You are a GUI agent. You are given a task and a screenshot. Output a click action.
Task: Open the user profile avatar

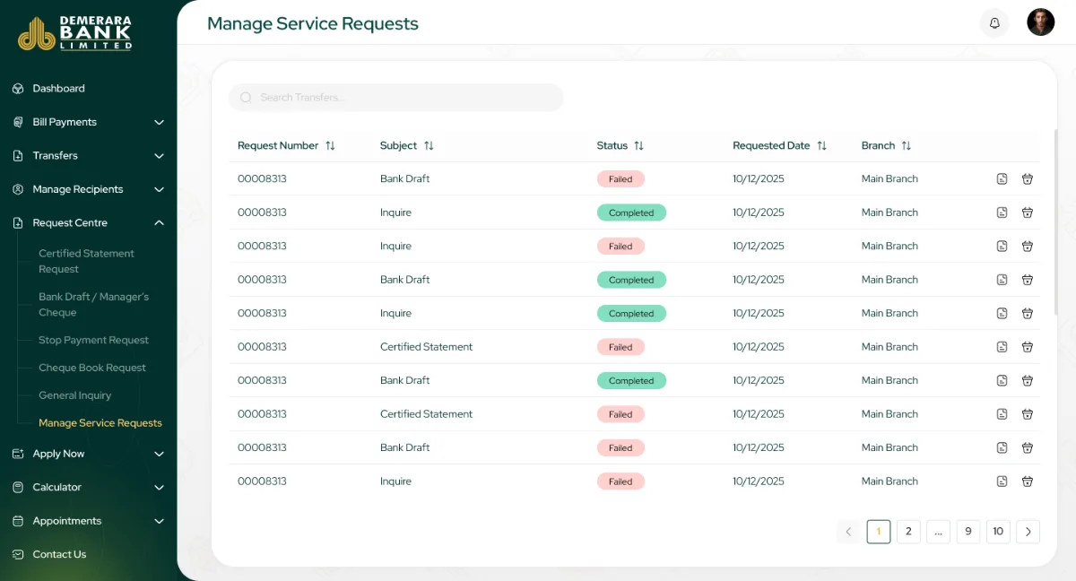[1041, 22]
